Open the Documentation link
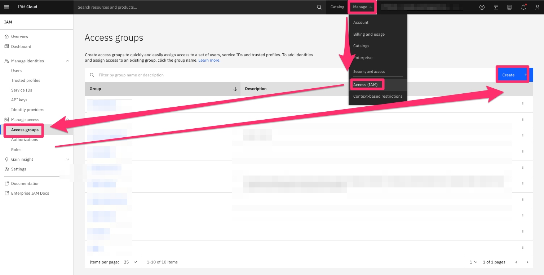 25,183
